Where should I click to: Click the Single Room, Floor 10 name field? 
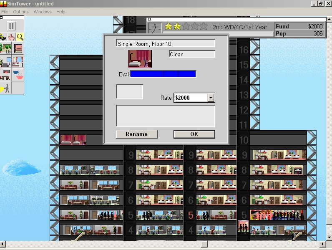[x=165, y=43]
